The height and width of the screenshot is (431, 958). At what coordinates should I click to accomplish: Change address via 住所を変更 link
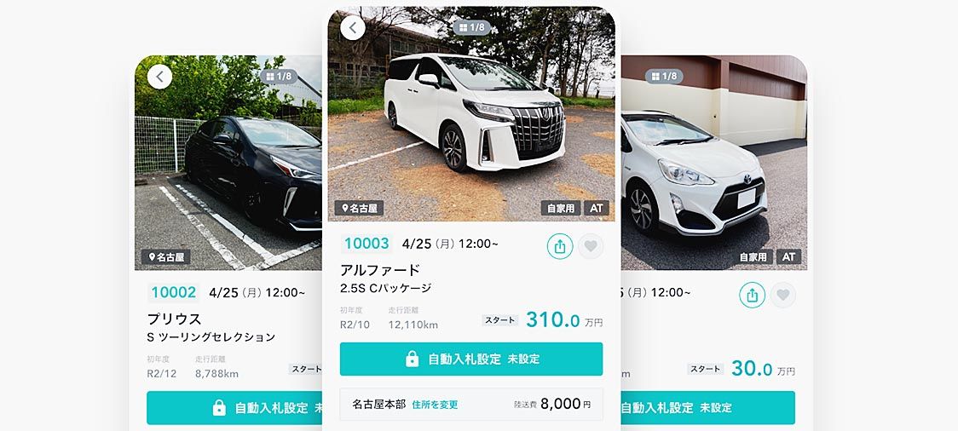click(x=435, y=405)
